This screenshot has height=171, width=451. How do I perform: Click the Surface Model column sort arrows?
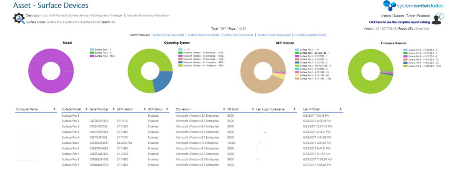tap(87, 109)
